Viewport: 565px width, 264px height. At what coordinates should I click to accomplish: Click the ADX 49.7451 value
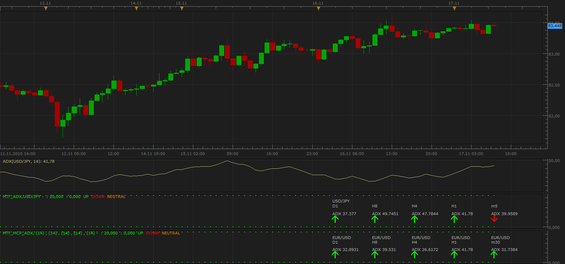pos(385,214)
